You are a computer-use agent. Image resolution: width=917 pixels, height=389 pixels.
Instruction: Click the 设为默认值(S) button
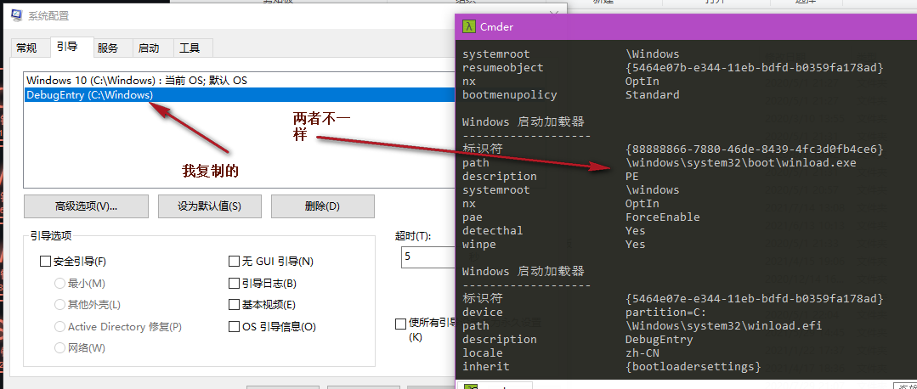[x=209, y=206]
